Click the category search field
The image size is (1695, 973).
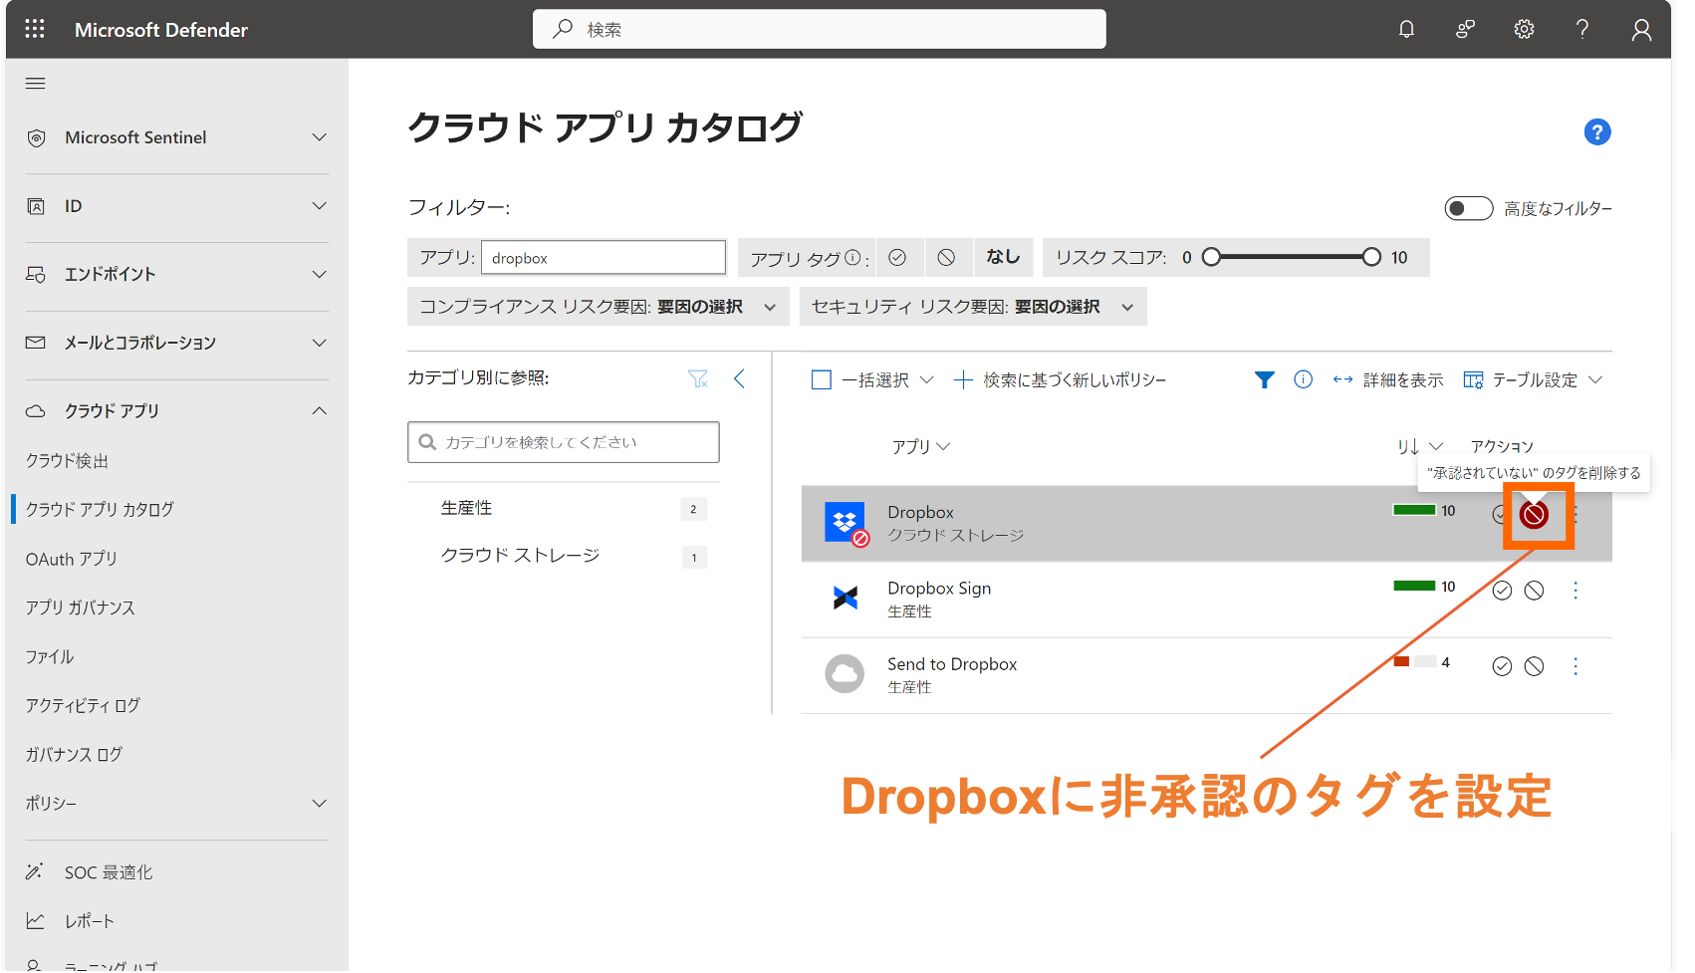pyautogui.click(x=564, y=442)
